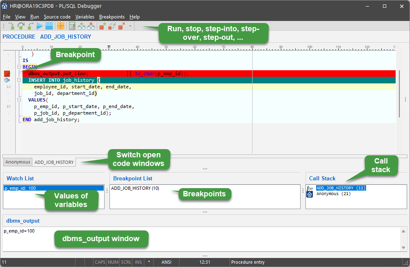
Task: Collapse the INSERT INTO statement fold
Action: [19, 80]
